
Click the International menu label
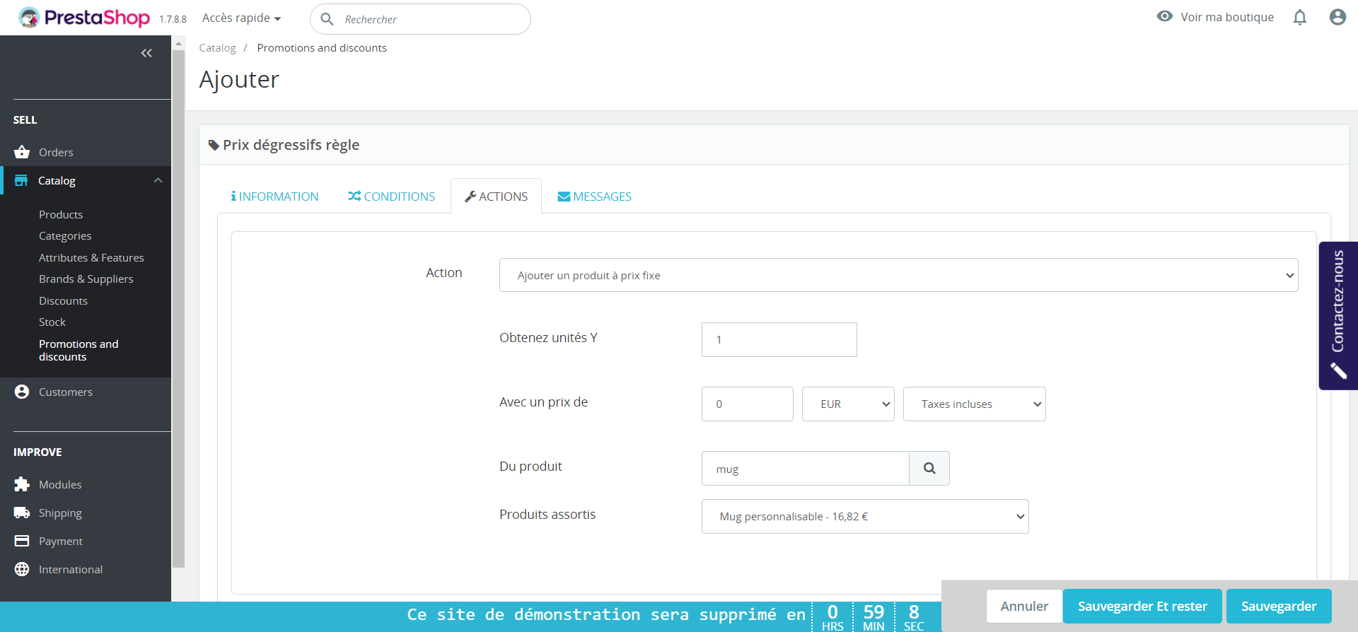tap(71, 569)
